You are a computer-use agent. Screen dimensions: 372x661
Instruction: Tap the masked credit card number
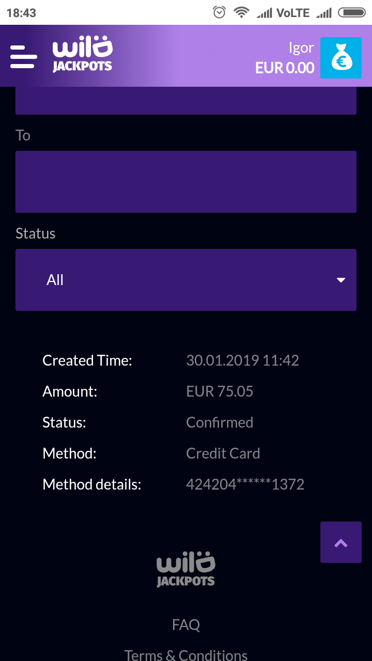pos(245,484)
